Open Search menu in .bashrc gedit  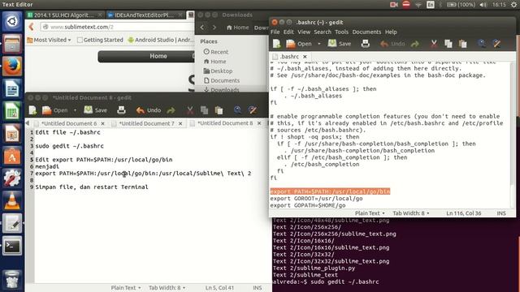pos(323,32)
